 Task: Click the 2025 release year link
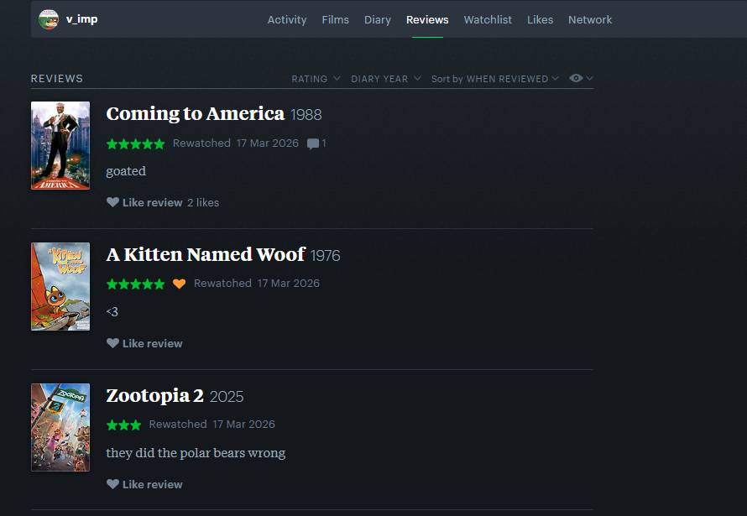(x=227, y=397)
